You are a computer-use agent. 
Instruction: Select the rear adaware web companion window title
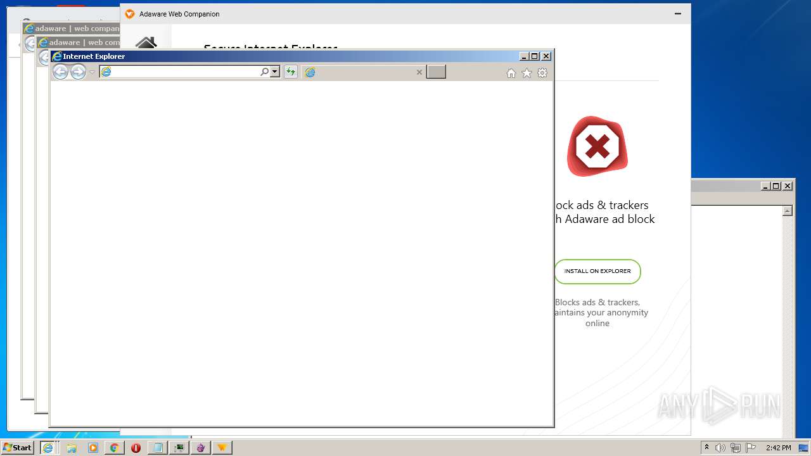click(77, 28)
